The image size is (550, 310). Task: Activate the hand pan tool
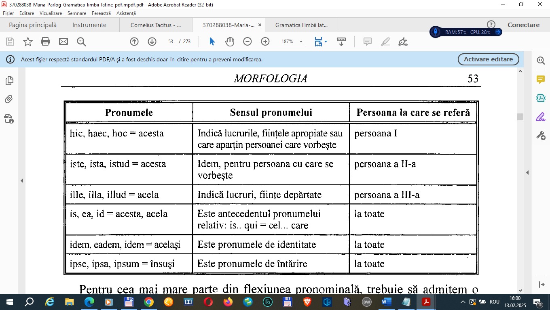[x=230, y=42]
